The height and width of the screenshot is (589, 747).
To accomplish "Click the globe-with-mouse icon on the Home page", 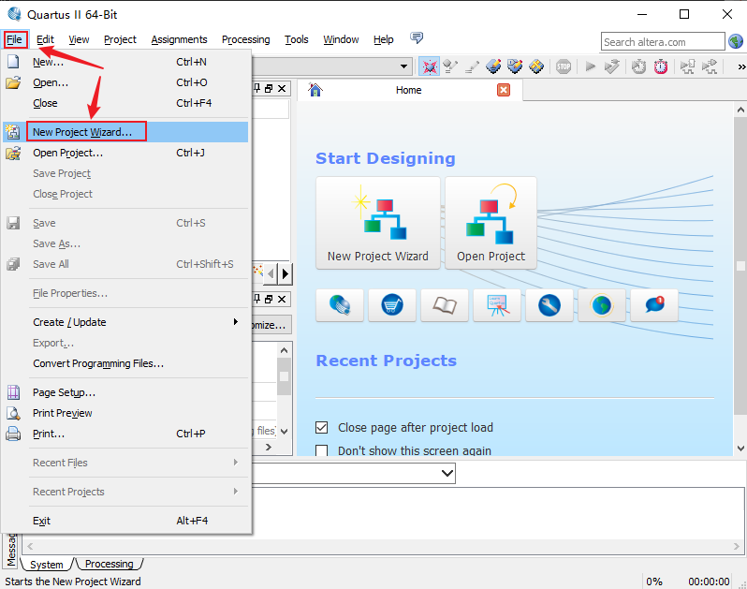I will (x=340, y=305).
